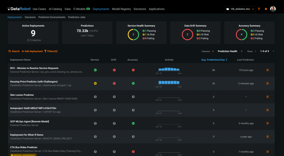The image size is (284, 156).
Task: Click What-If Demo unknown accuracy icon
Action: click(133, 137)
